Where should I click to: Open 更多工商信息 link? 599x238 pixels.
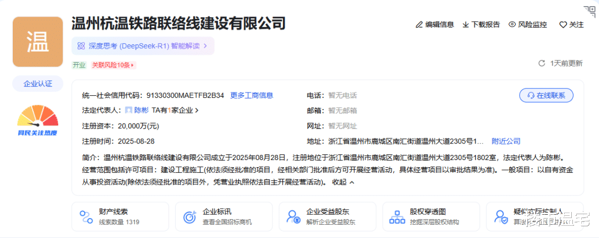pos(251,95)
